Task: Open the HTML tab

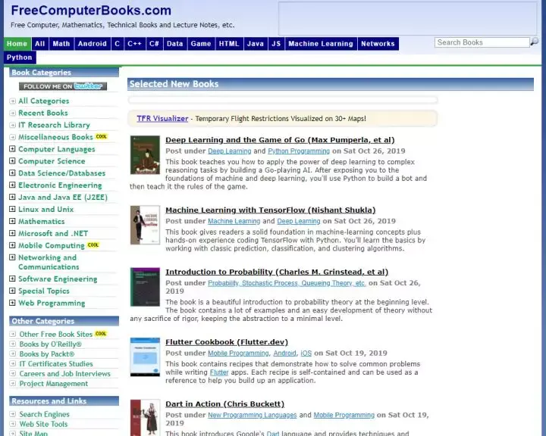Action: [x=229, y=43]
